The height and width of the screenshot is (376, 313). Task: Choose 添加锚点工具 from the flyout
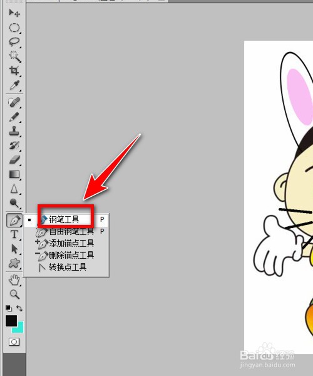tap(66, 243)
